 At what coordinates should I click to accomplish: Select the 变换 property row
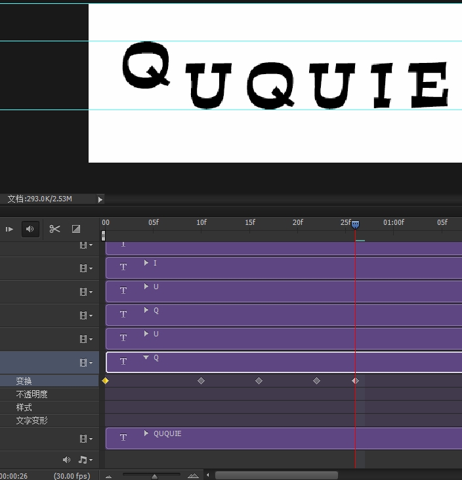(24, 381)
